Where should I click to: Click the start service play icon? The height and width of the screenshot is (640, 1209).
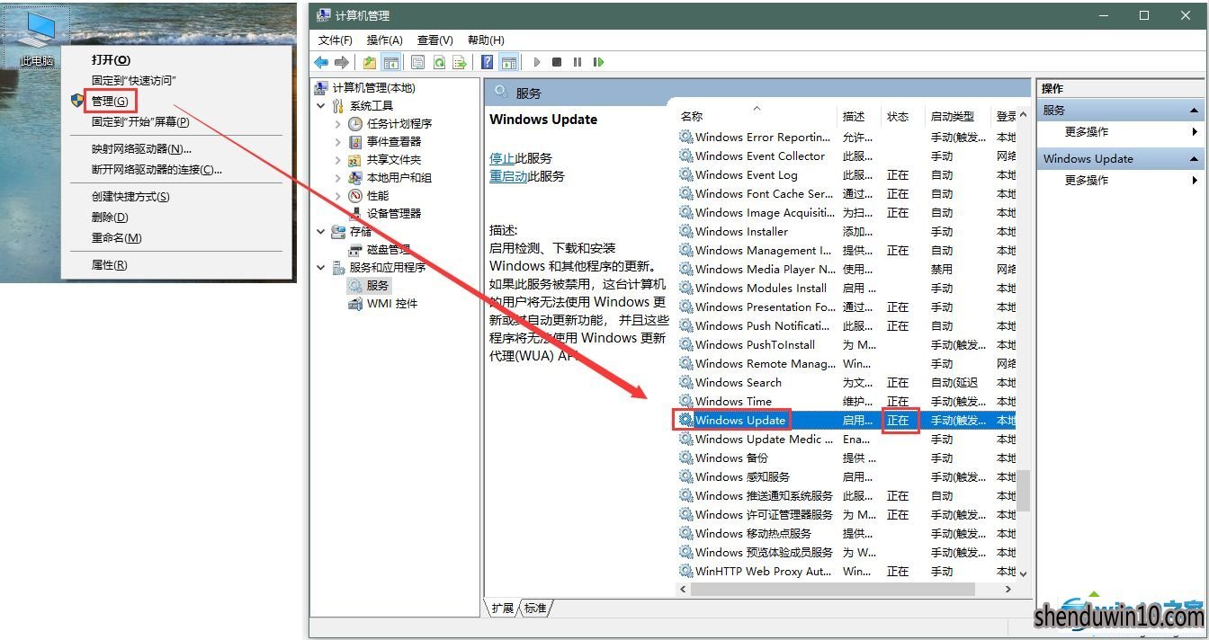click(x=537, y=62)
